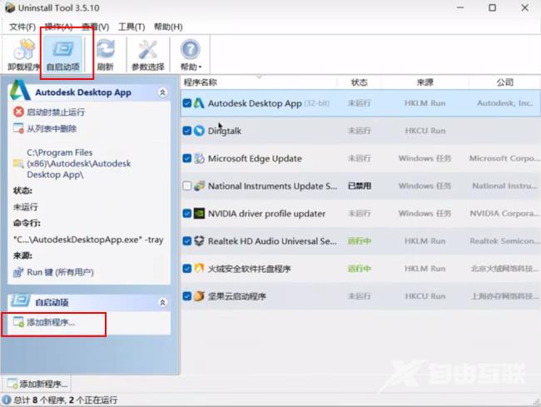Click the 刷新 refresh toolbar icon
541x407 pixels.
pos(106,52)
